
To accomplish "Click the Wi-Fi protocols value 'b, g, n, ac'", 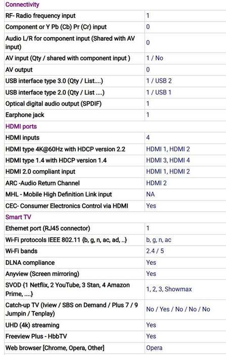I will point(159,240).
